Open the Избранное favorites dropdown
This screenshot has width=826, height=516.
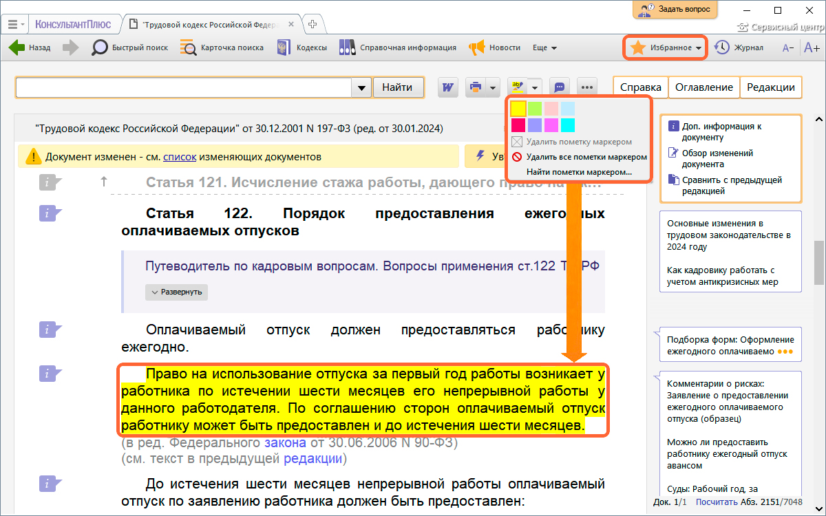click(x=666, y=48)
